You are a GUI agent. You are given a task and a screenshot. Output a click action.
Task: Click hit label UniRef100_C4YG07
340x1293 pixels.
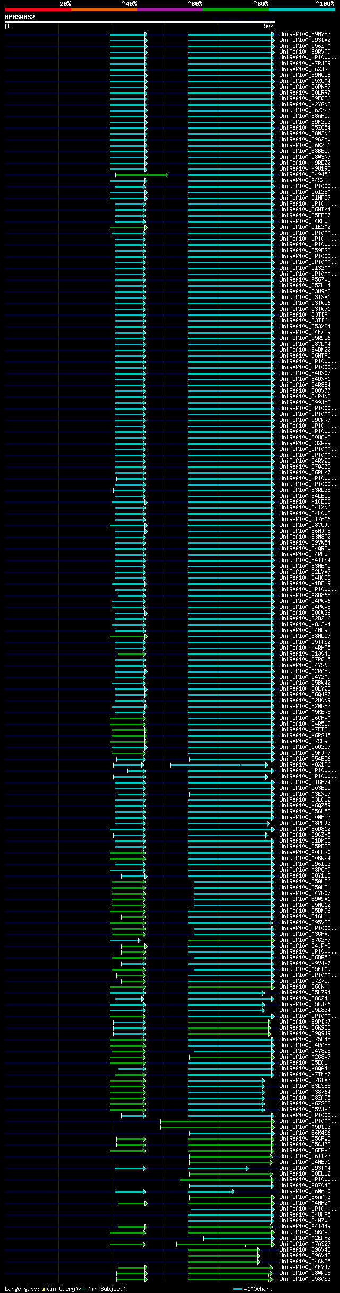pos(305,894)
